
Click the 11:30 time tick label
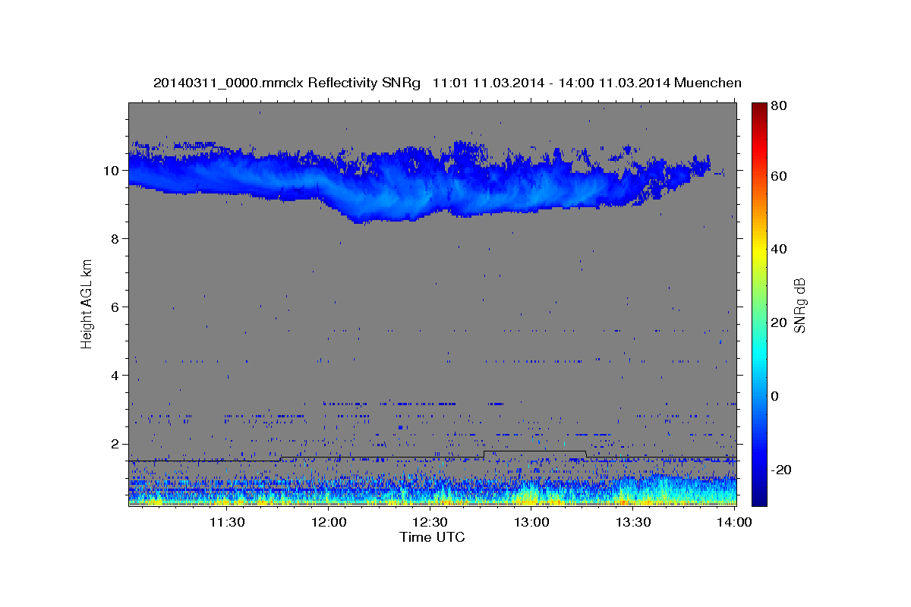227,522
